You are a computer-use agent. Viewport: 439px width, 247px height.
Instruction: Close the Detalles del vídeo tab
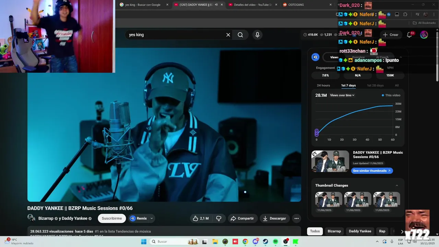276,5
